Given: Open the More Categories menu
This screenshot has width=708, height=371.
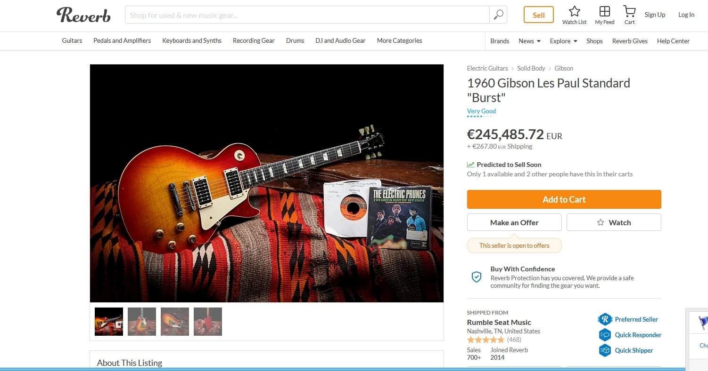Looking at the screenshot, I should point(399,40).
